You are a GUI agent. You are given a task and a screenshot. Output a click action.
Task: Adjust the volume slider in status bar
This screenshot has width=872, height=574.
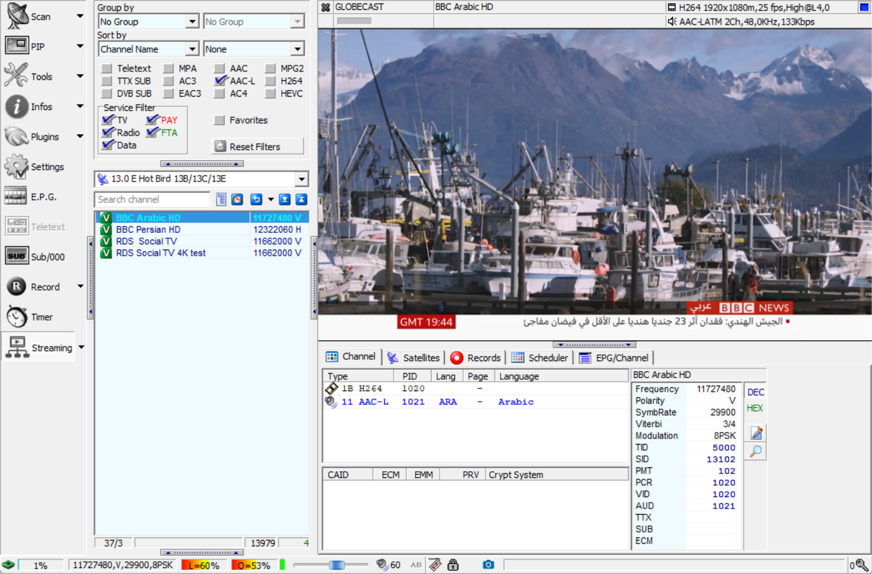point(336,565)
